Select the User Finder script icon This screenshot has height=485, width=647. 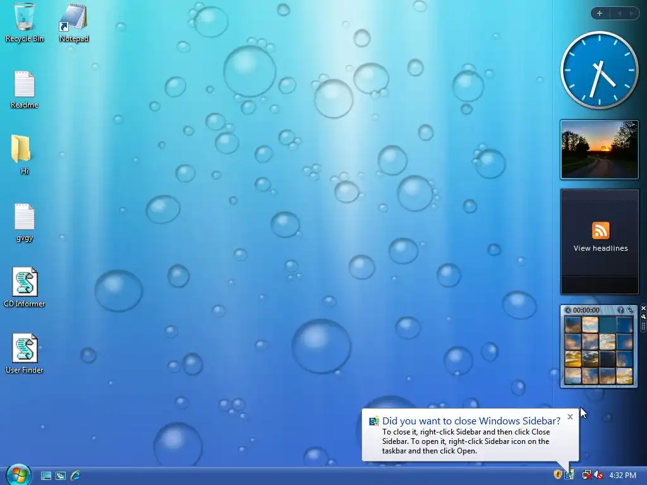pos(25,354)
